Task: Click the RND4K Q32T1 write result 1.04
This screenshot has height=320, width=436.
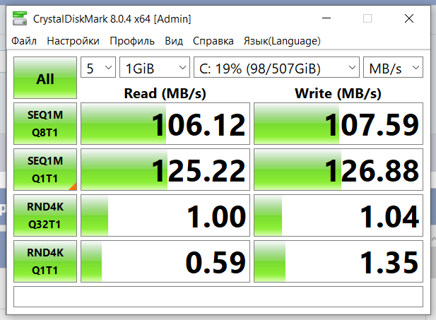Action: [x=338, y=215]
